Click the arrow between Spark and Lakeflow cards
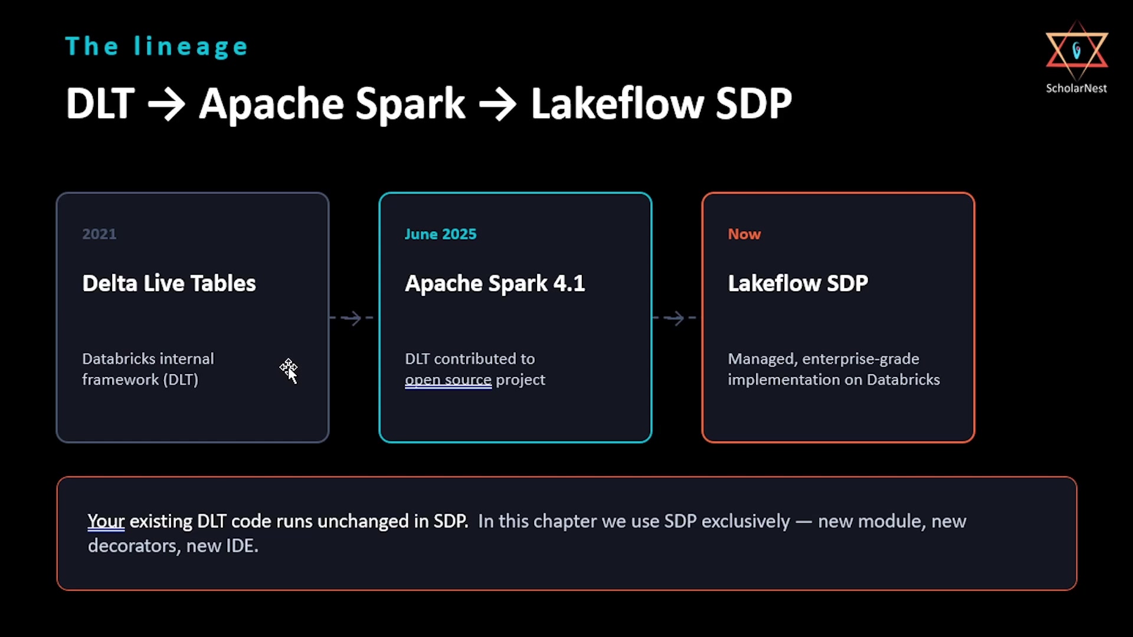The height and width of the screenshot is (637, 1133). coord(674,318)
